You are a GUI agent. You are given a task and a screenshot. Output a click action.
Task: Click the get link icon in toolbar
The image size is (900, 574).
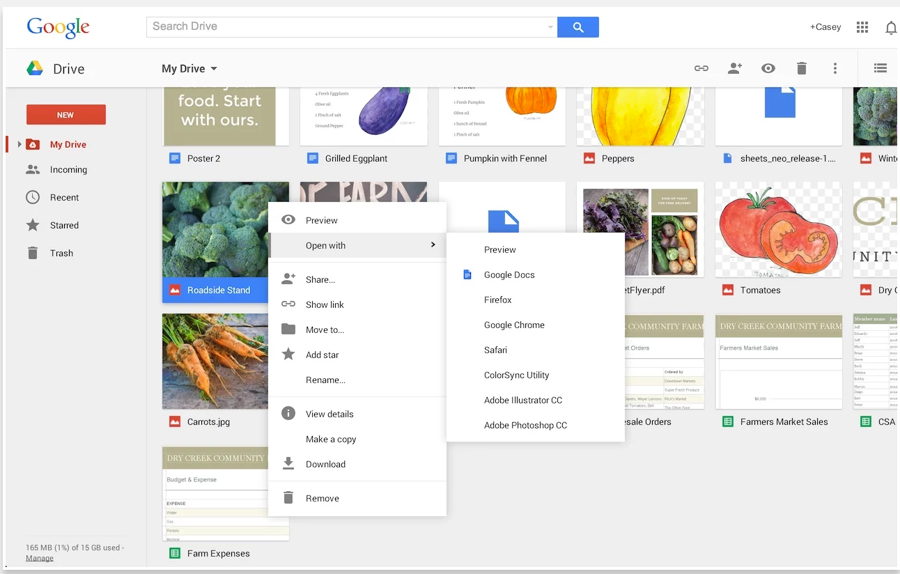click(701, 68)
